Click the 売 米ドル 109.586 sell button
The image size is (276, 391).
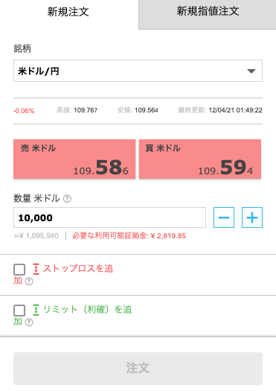pyautogui.click(x=74, y=159)
